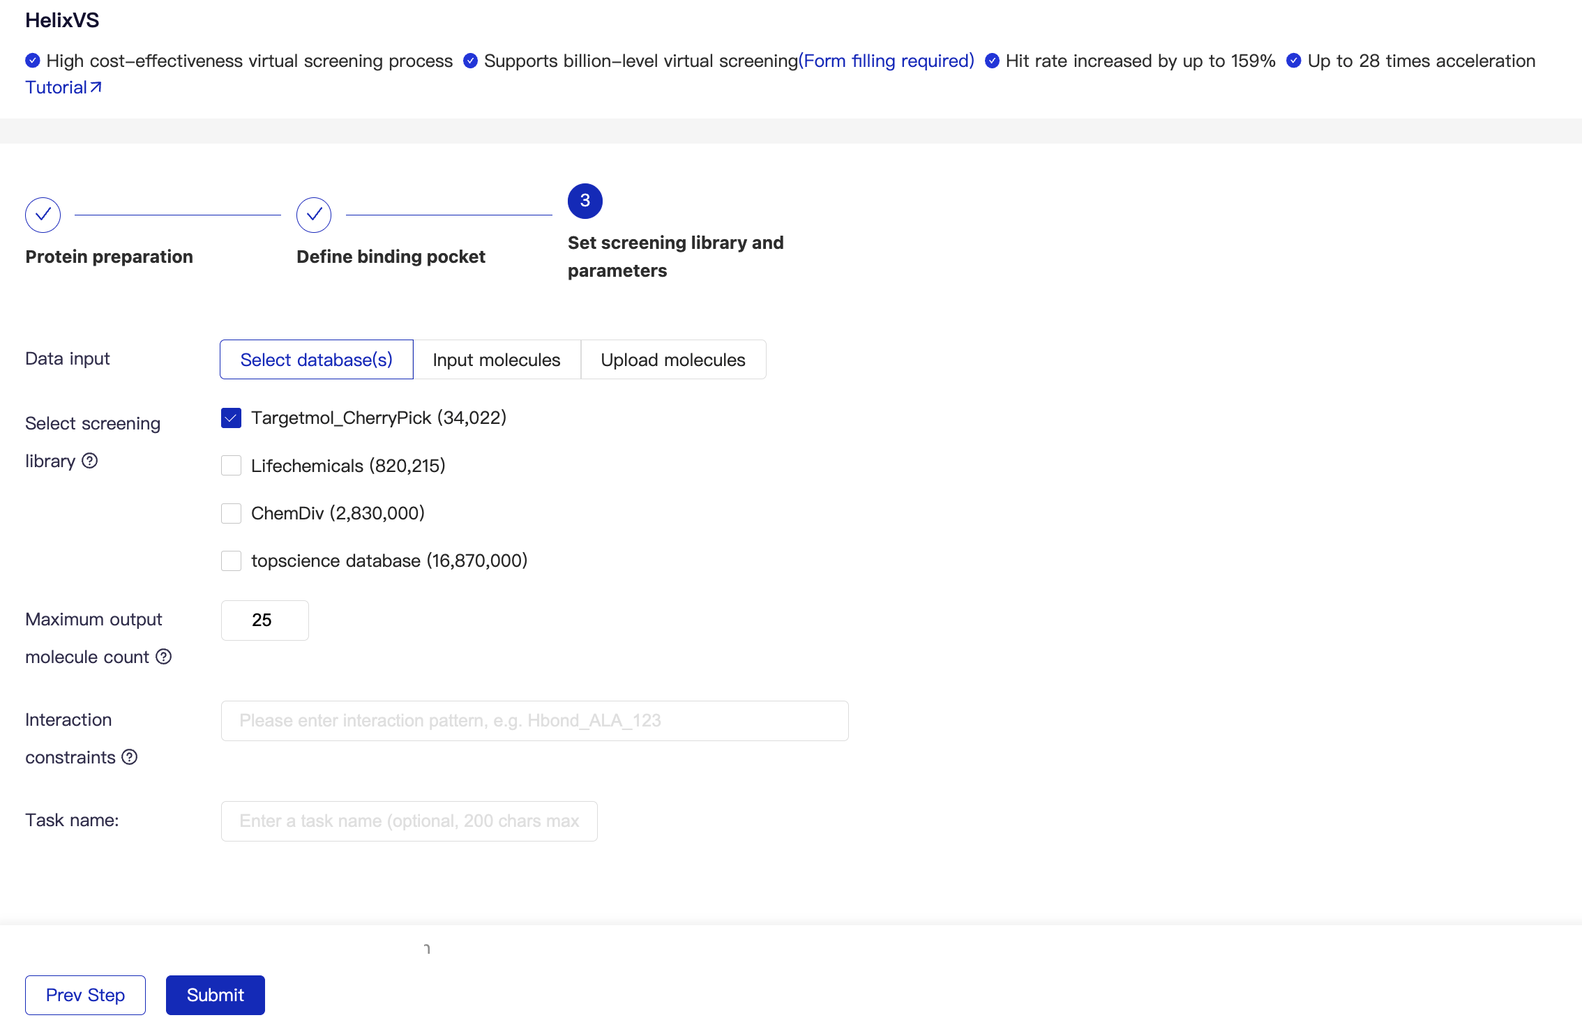
Task: Click the Define binding pocket checkmark circle
Action: 314,215
